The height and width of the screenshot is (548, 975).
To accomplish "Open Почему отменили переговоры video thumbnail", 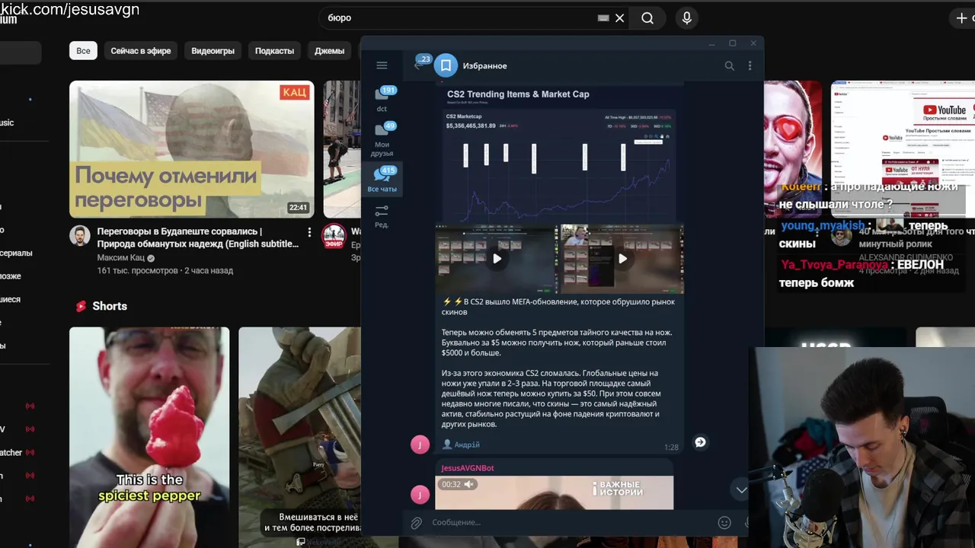I will tap(191, 149).
